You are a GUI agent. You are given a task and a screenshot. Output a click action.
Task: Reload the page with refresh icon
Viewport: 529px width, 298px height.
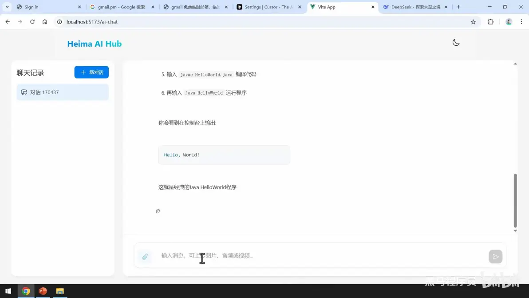coord(32,21)
